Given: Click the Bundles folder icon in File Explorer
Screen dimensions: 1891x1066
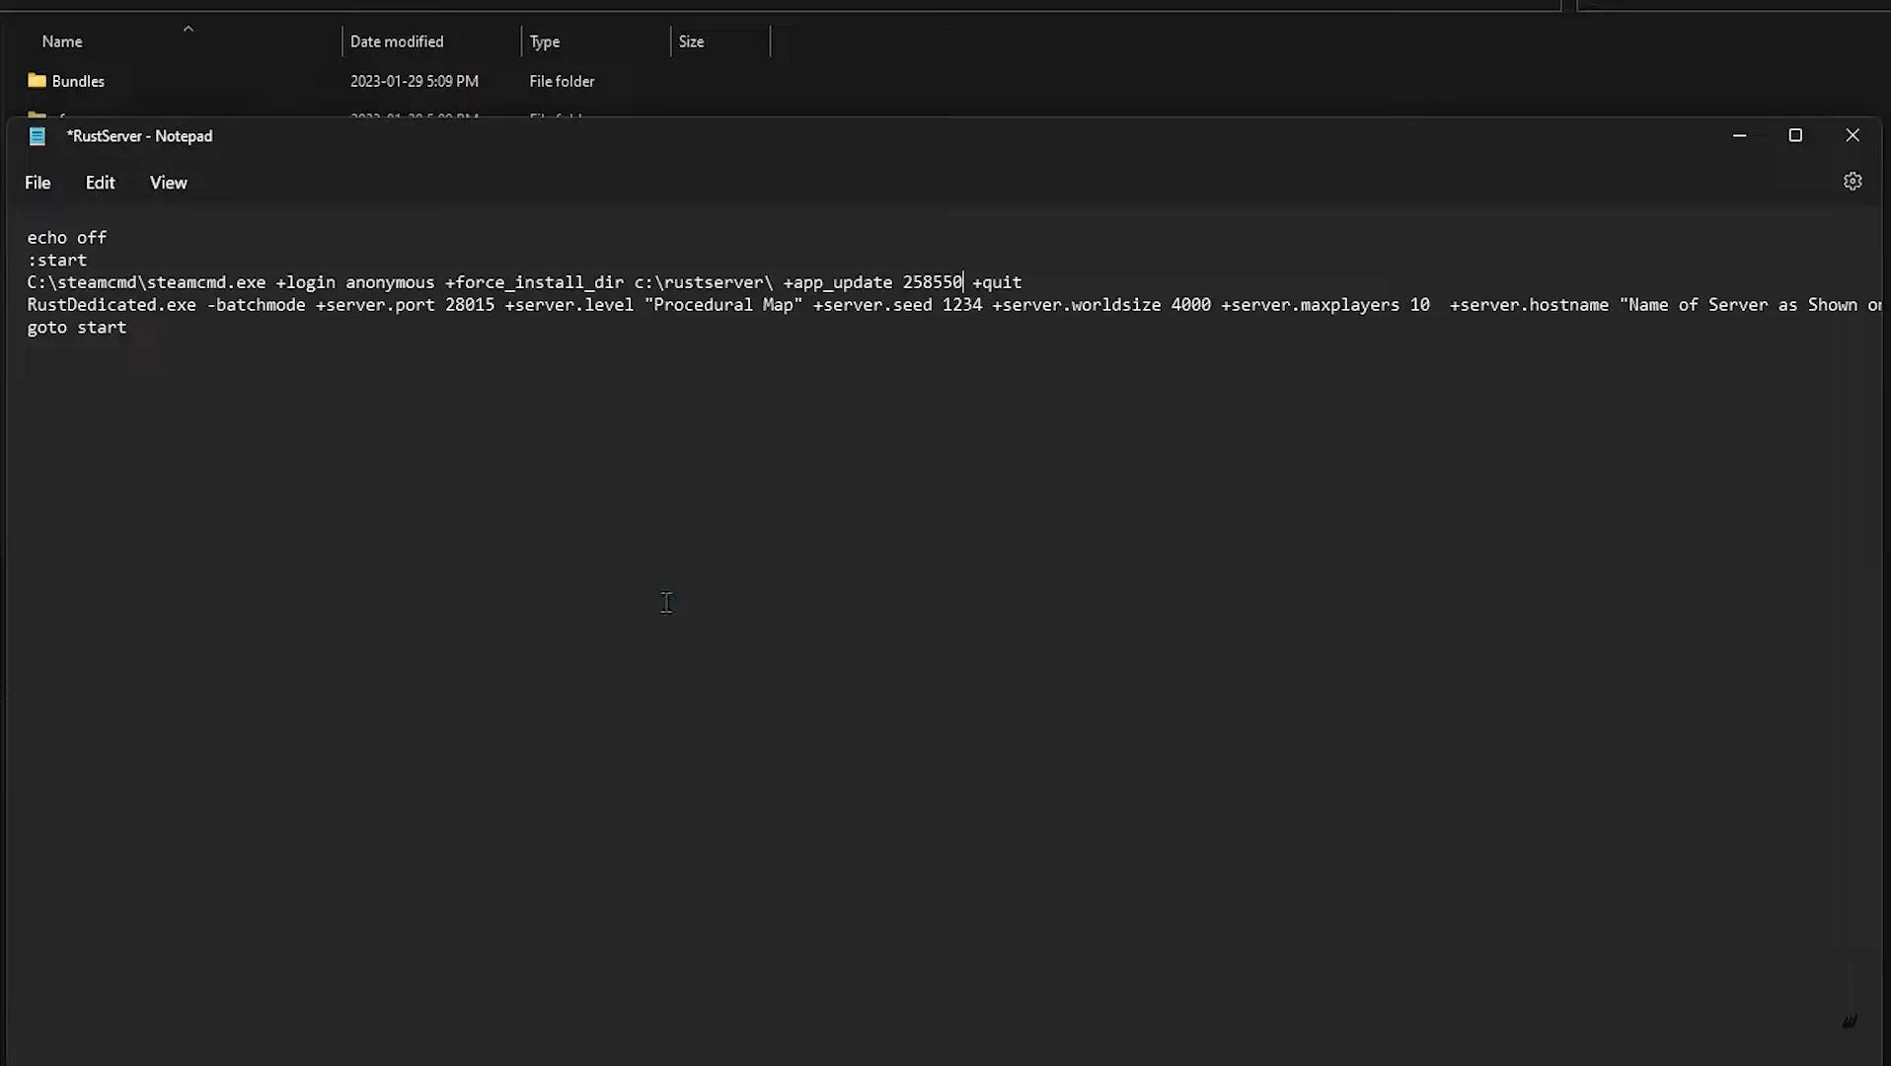Looking at the screenshot, I should click(37, 81).
